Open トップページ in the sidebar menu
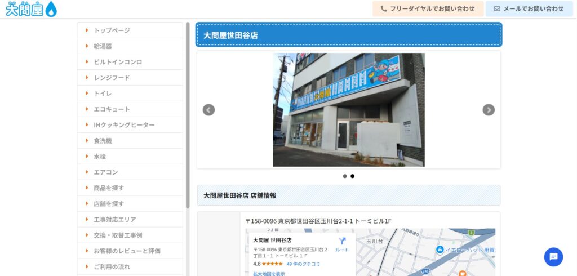The image size is (577, 276). (112, 30)
